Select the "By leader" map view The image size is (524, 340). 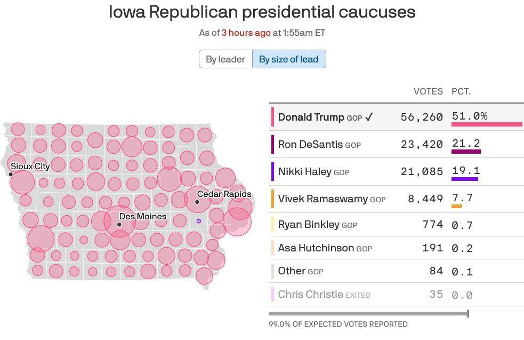(x=225, y=59)
